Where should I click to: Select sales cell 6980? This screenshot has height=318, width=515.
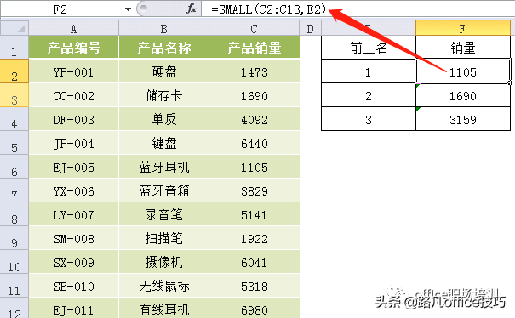point(255,309)
